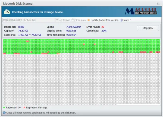Click the Stop Now button
Screen dimensions: 163x117
148,28
